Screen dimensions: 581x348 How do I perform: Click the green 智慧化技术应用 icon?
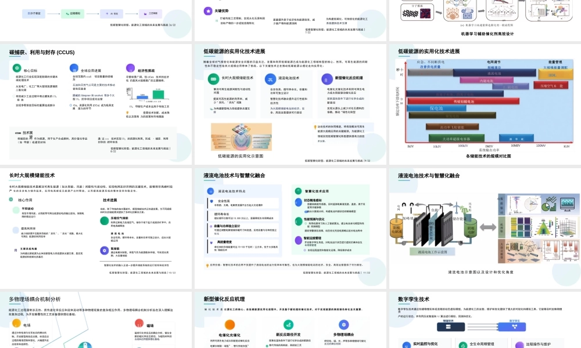pyautogui.click(x=298, y=191)
